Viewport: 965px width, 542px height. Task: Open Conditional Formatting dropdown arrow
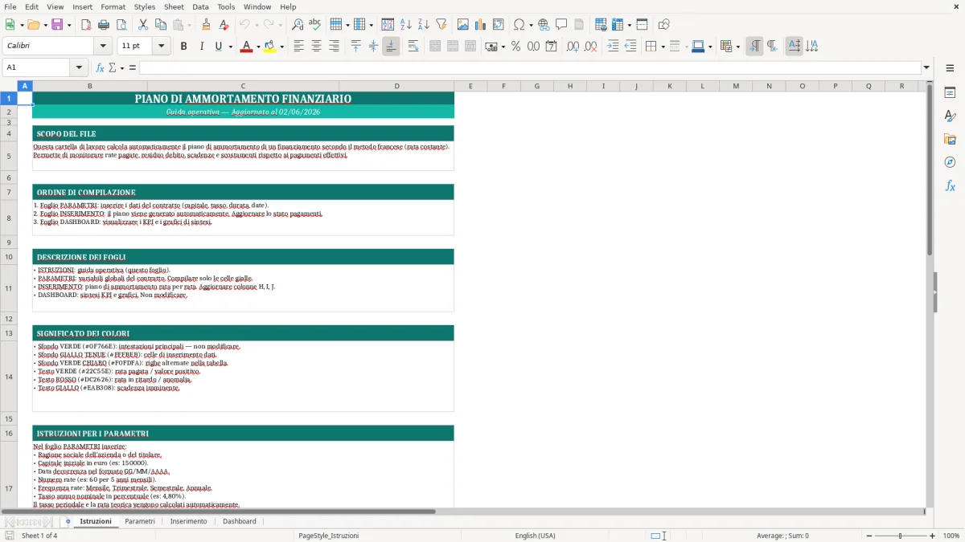pos(737,47)
